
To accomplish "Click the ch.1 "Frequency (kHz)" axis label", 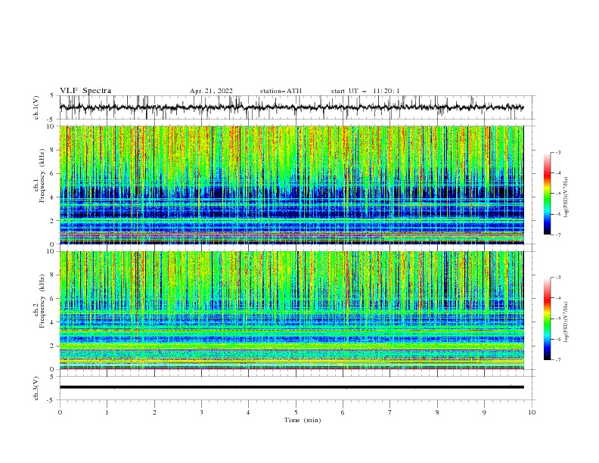I will click(x=42, y=174).
